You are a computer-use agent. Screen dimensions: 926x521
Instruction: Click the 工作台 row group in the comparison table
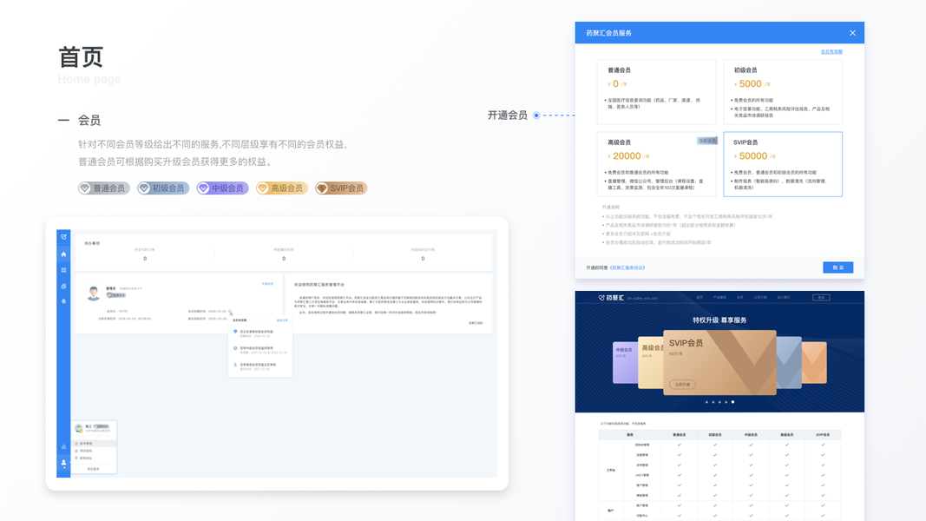click(611, 470)
